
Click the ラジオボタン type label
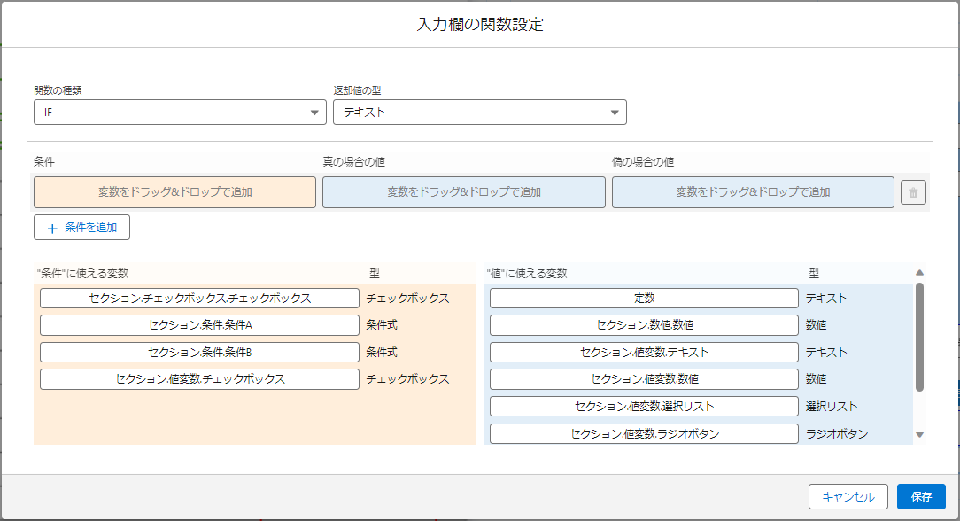tap(836, 433)
